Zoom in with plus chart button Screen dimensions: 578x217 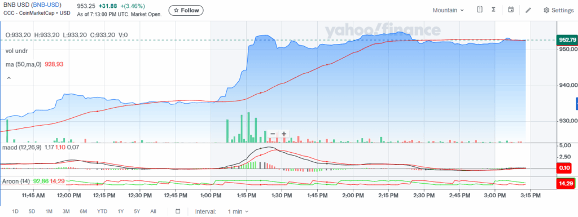click(x=284, y=134)
